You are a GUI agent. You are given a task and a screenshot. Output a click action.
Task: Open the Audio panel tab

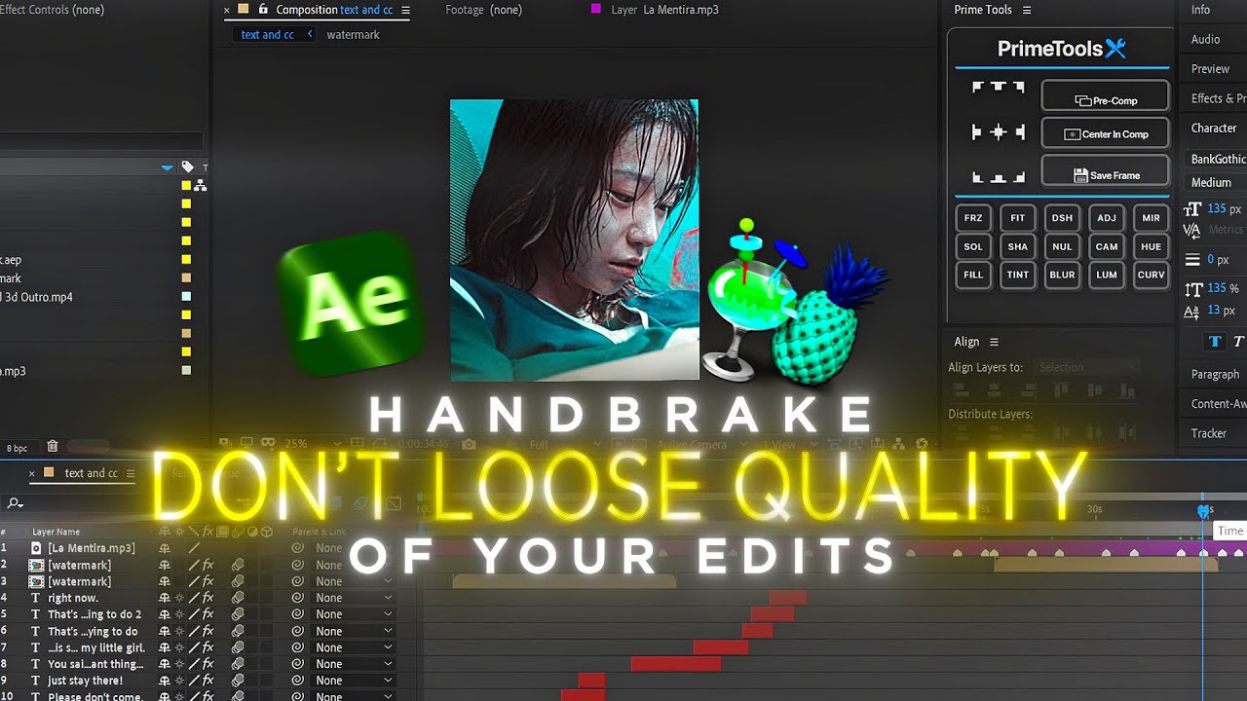tap(1205, 39)
